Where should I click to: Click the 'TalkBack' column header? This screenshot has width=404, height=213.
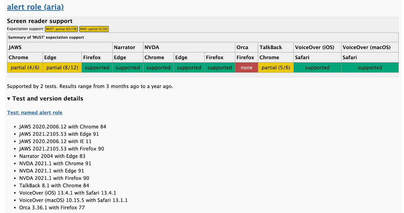click(276, 47)
